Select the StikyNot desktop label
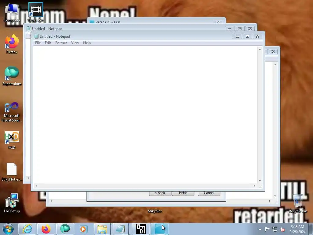313x235 pixels. pyautogui.click(x=155, y=211)
